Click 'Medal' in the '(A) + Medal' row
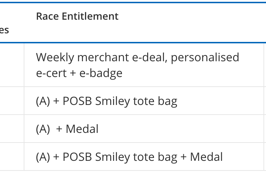The width and height of the screenshot is (266, 173). pos(82,129)
